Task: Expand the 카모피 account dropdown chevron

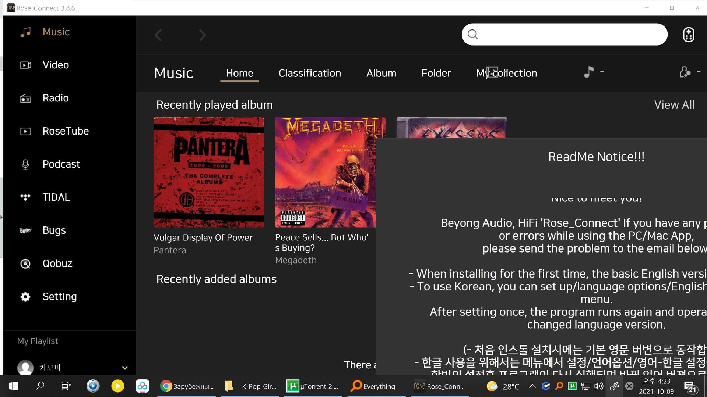Action: tap(125, 368)
